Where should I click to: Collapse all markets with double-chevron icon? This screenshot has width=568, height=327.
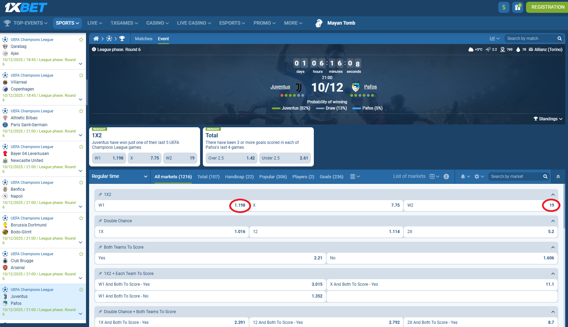(x=558, y=177)
